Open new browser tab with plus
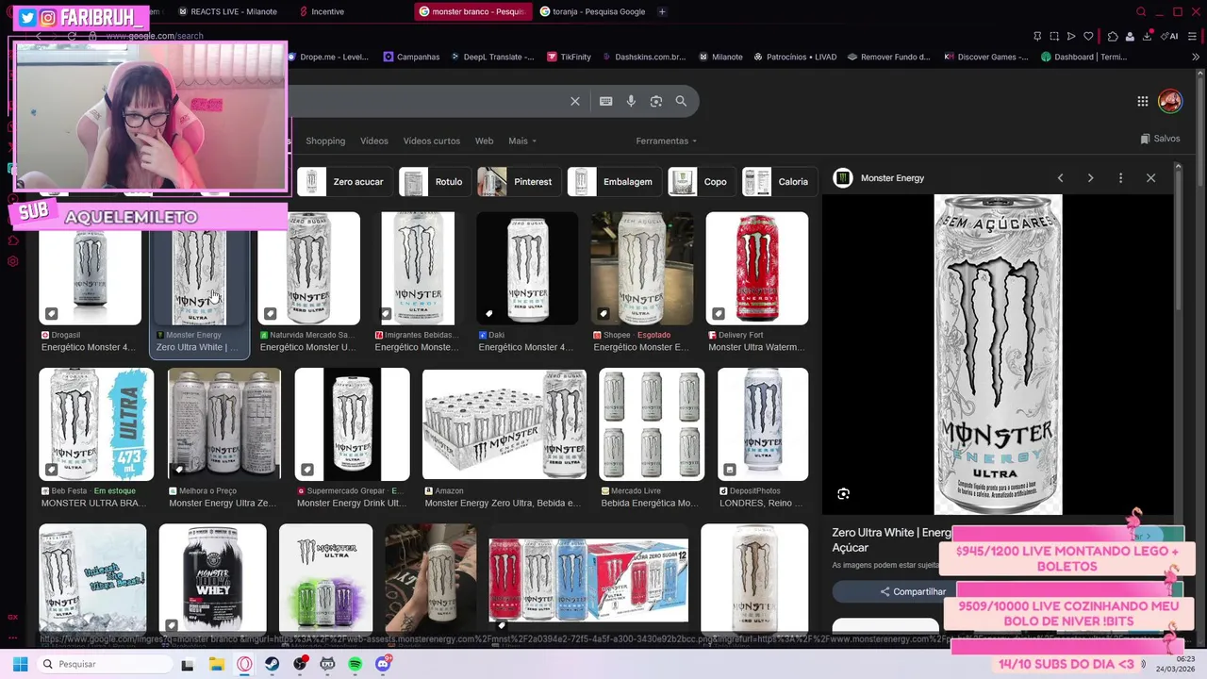 click(662, 11)
